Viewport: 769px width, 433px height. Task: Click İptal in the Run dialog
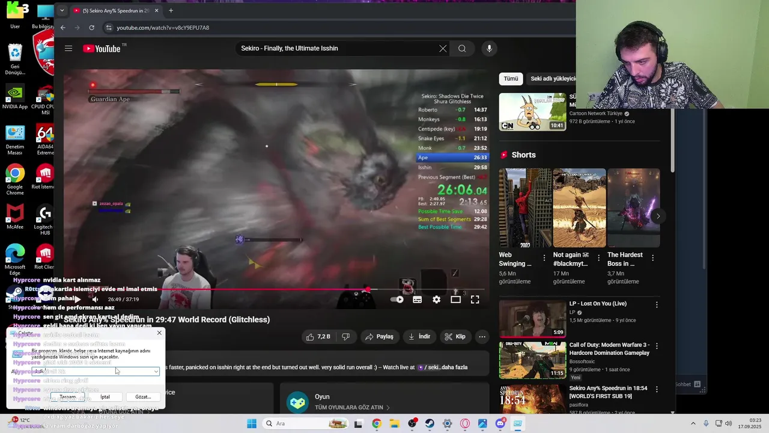click(x=105, y=397)
